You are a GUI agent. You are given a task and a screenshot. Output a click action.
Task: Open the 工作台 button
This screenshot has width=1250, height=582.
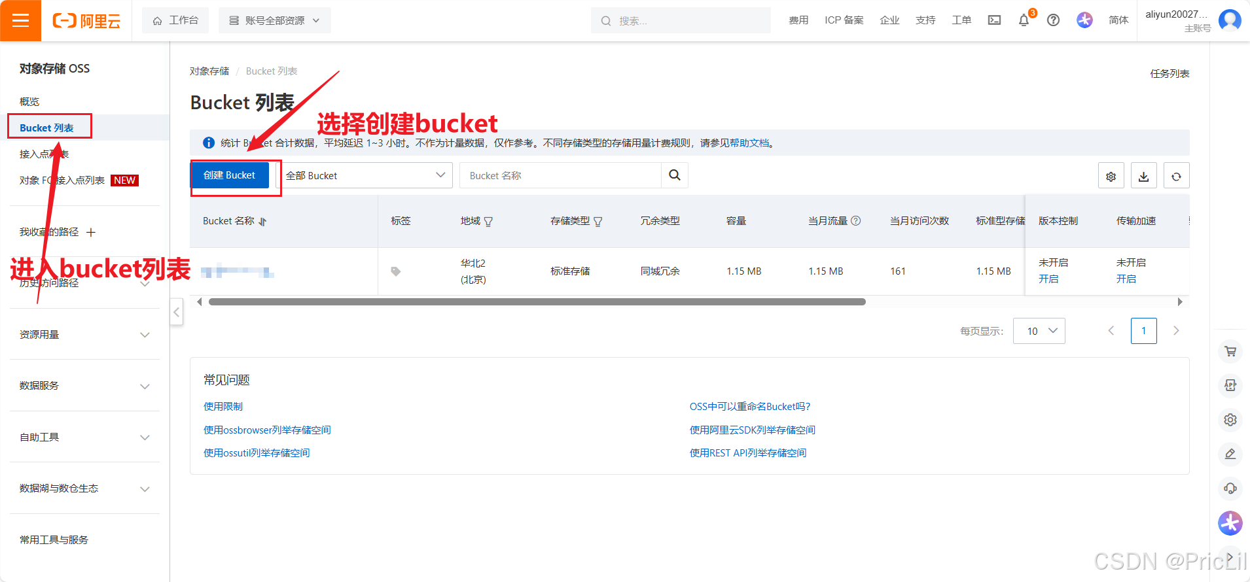[175, 20]
